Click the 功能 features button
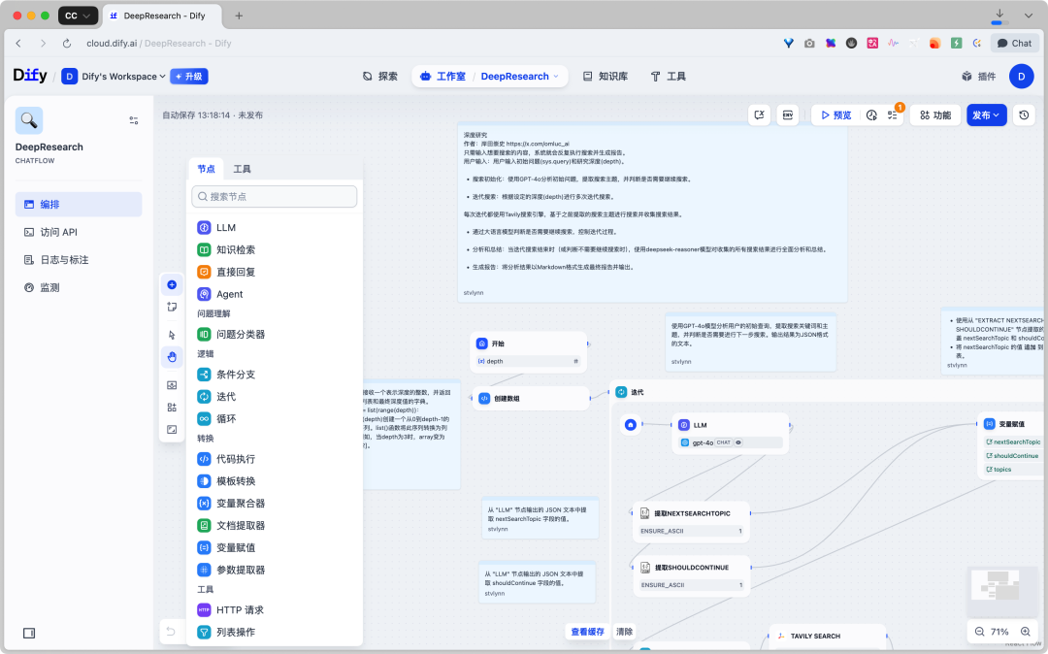This screenshot has height=654, width=1048. [x=935, y=114]
